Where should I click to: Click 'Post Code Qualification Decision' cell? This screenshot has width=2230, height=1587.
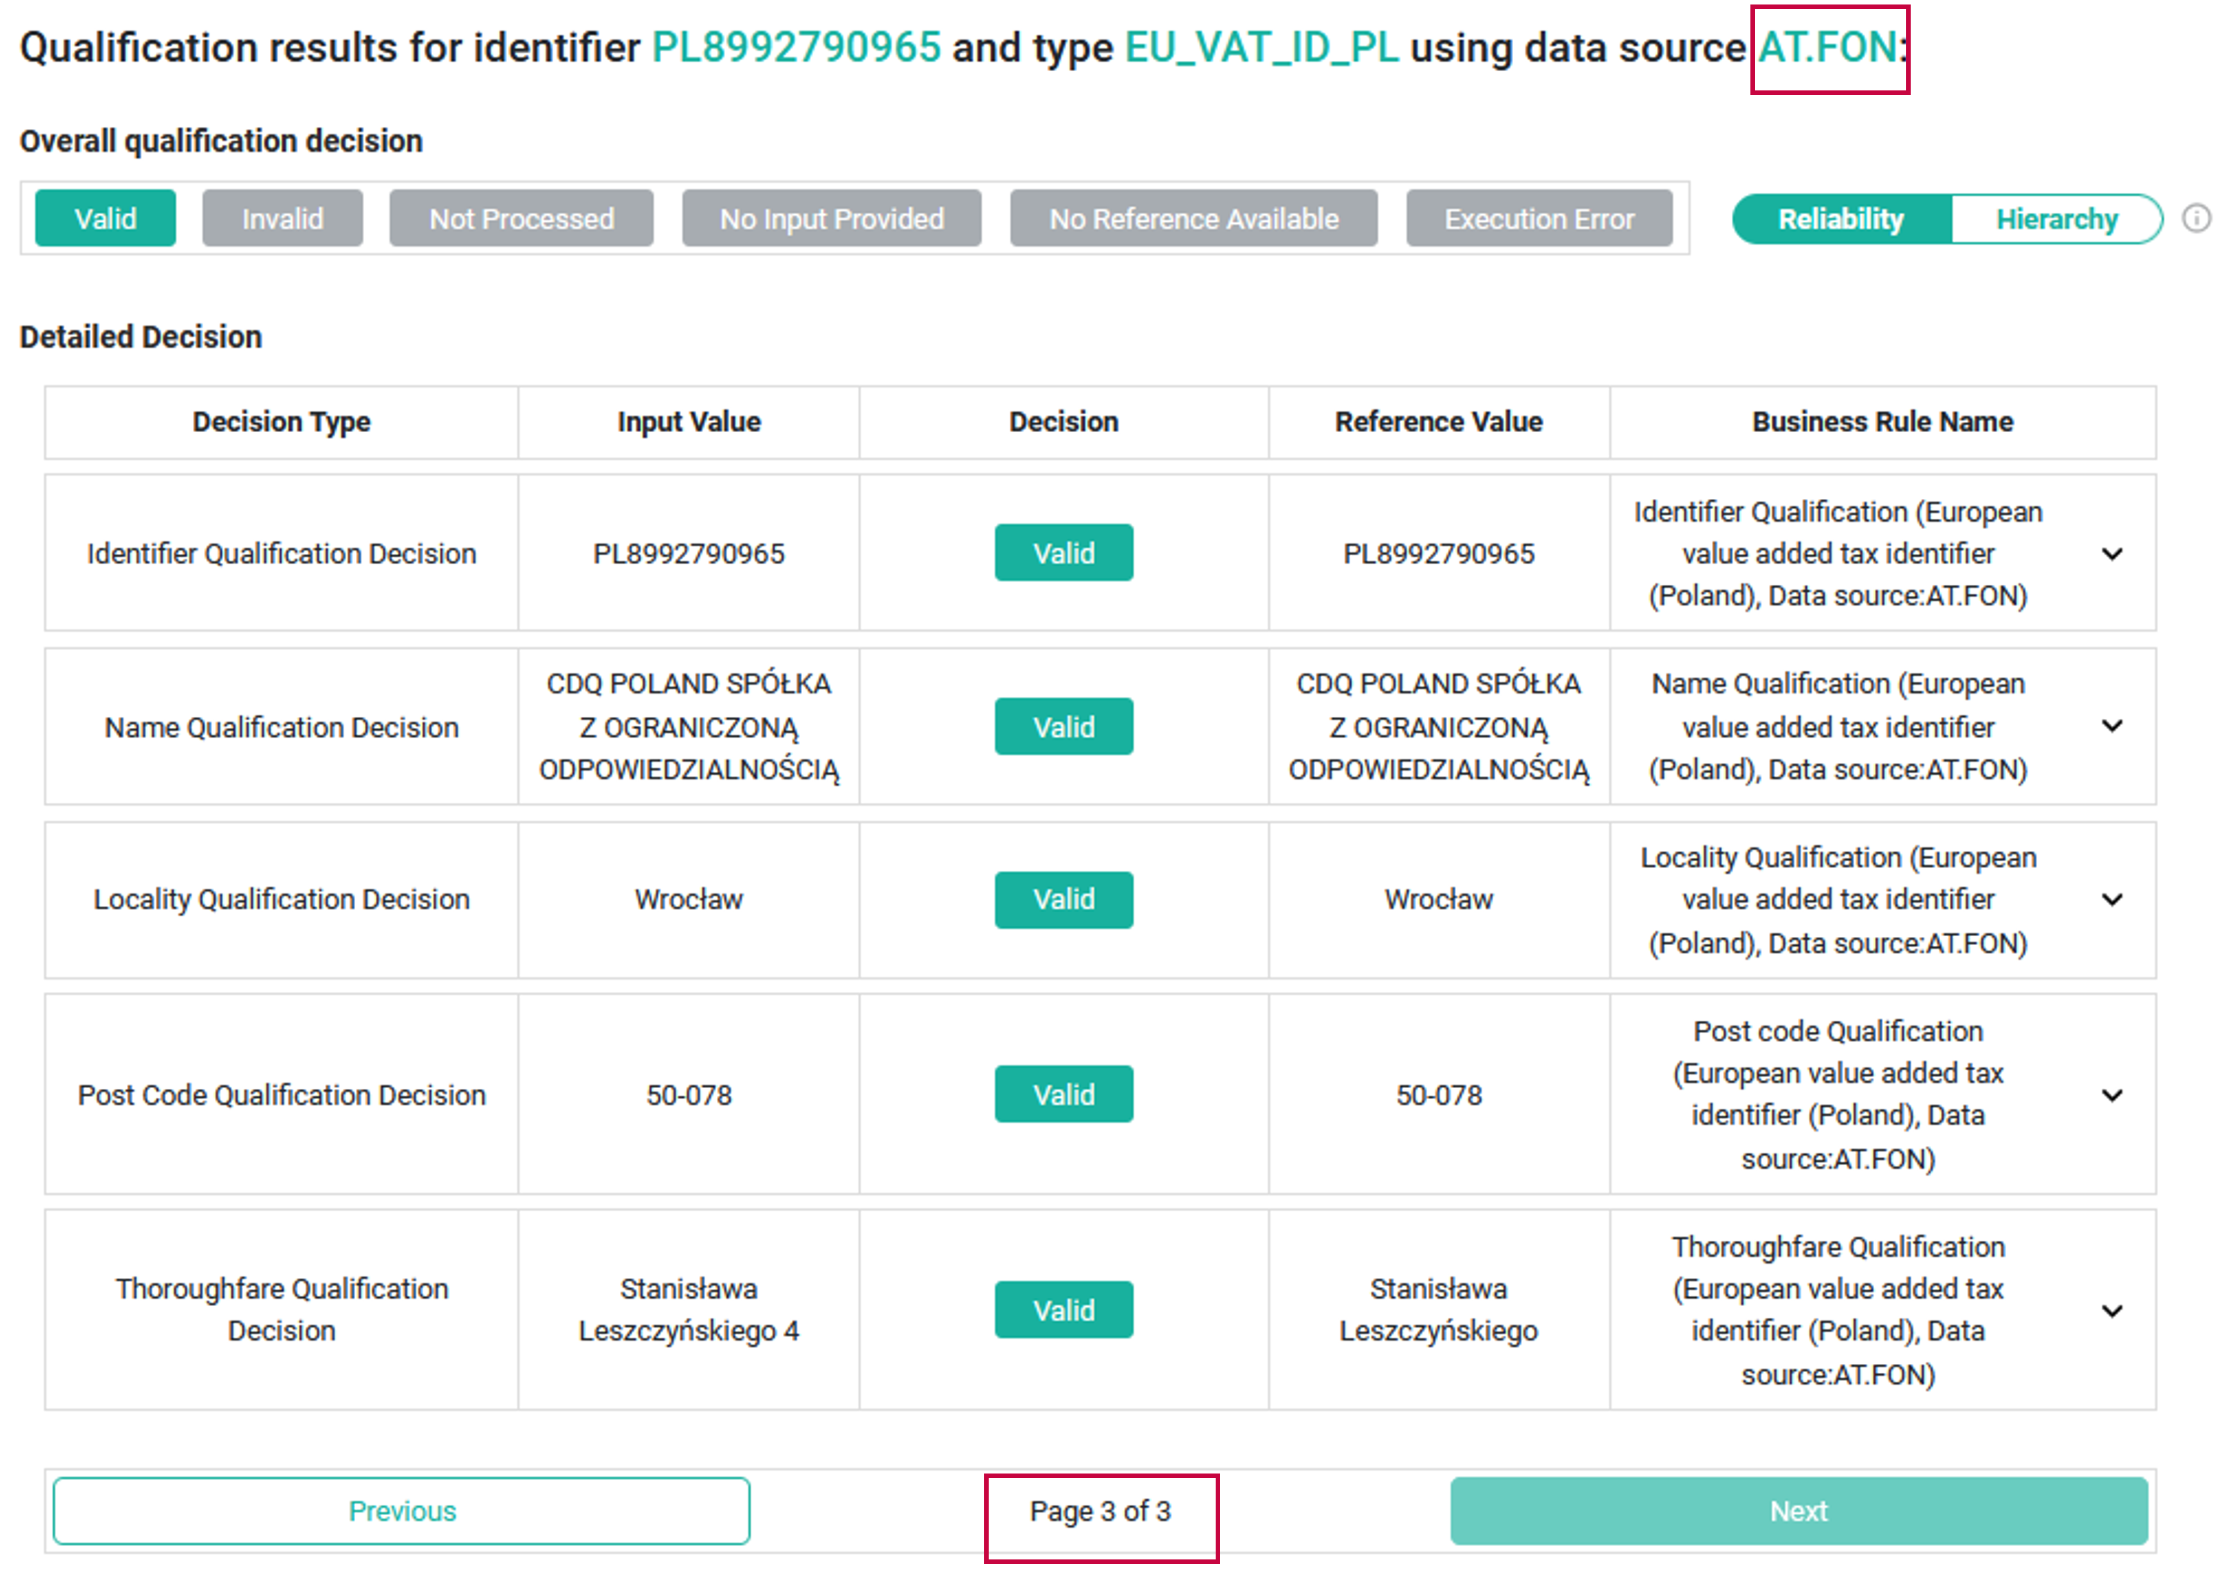click(x=281, y=1095)
